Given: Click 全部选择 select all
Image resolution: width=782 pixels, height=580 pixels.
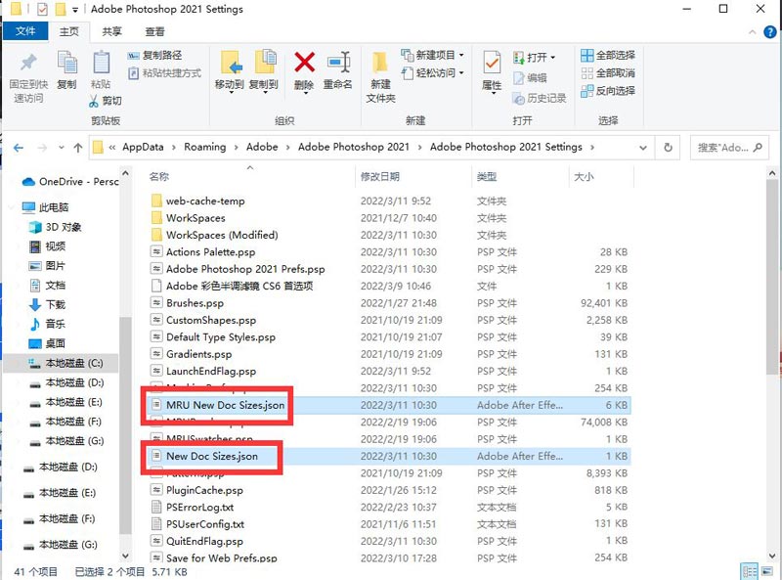Looking at the screenshot, I should (608, 56).
